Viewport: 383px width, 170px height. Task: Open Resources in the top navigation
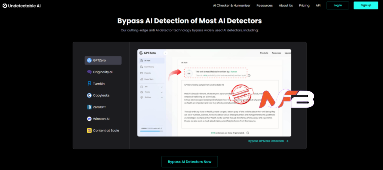click(x=264, y=6)
